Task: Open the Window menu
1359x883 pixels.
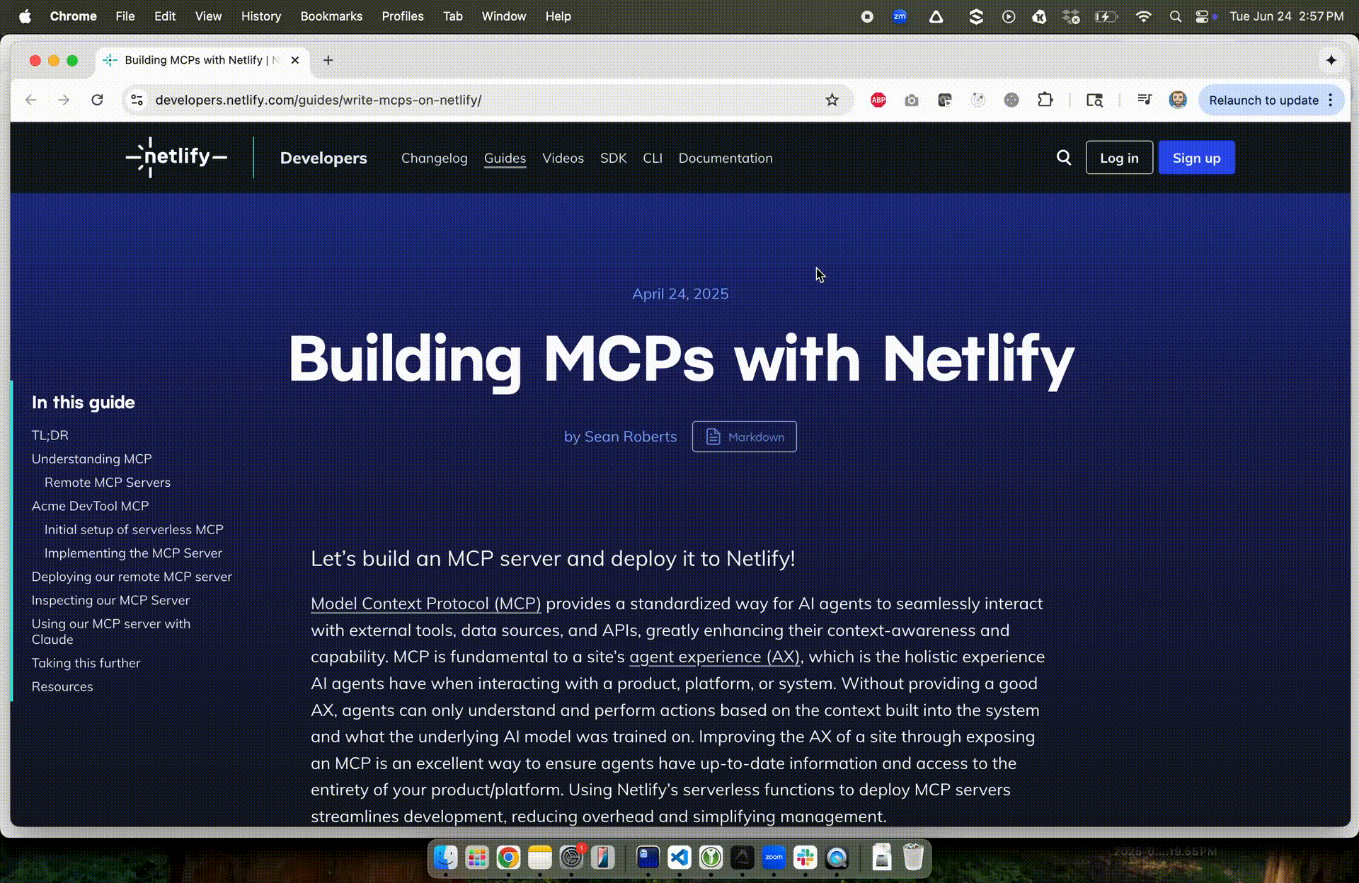Action: click(504, 16)
